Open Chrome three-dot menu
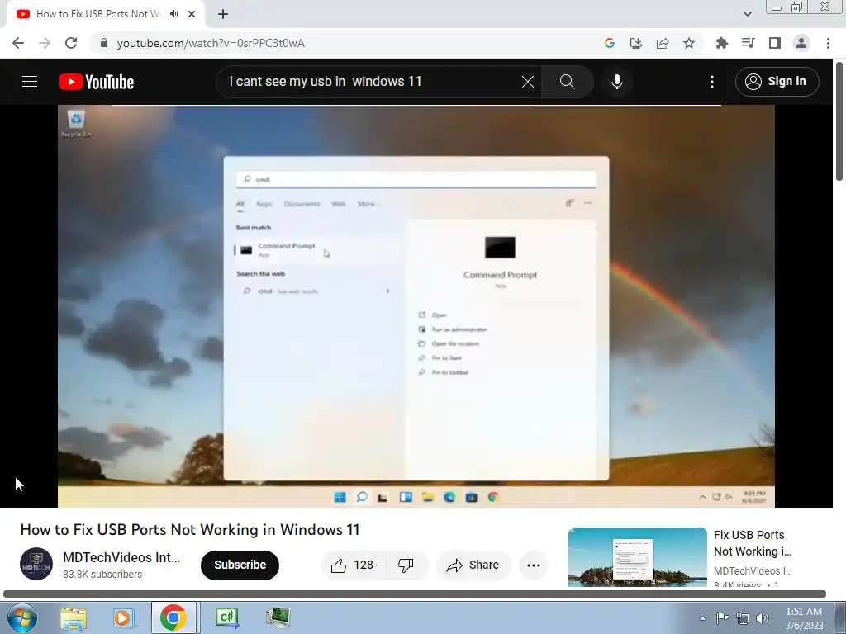This screenshot has height=634, width=846. [828, 43]
